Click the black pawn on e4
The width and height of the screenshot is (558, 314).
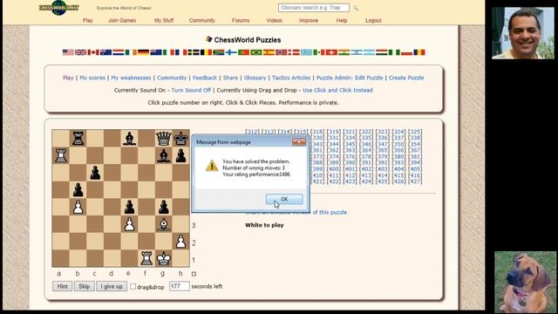(130, 208)
